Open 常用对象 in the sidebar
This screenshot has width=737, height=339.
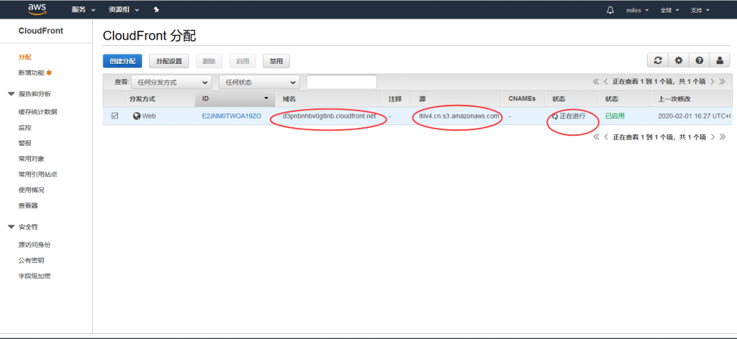coord(31,159)
